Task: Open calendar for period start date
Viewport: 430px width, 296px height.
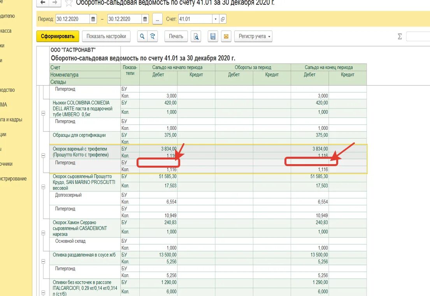Action: [x=93, y=19]
